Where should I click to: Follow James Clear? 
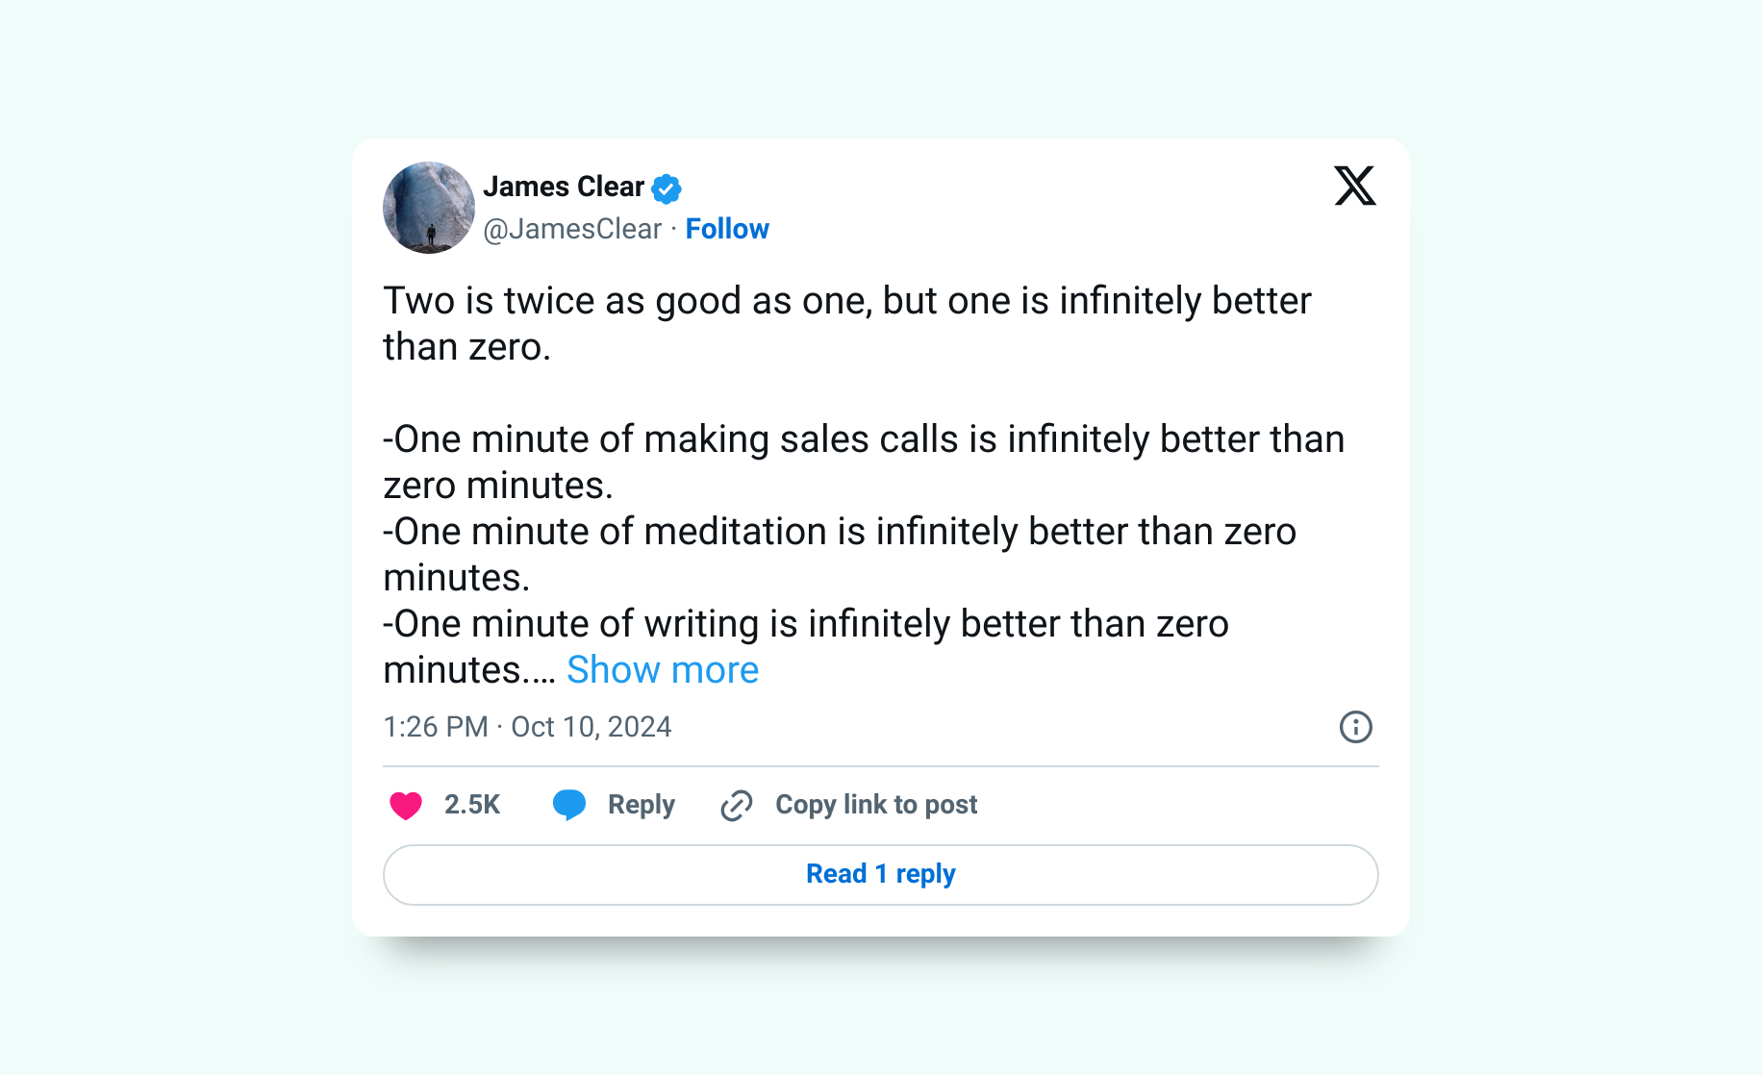click(727, 229)
